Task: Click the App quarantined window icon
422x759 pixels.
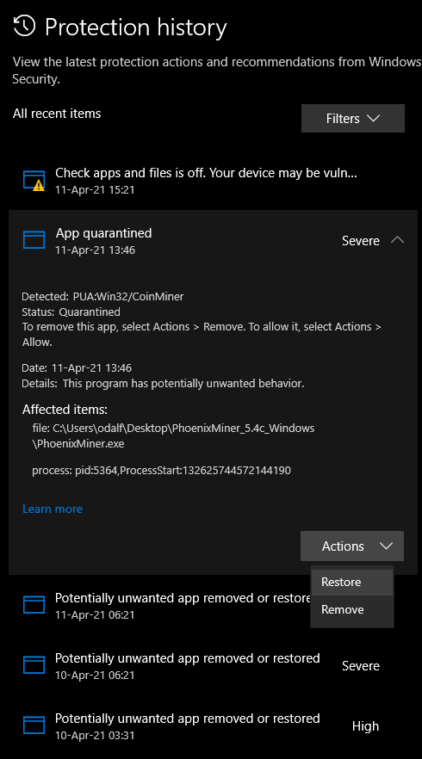Action: point(34,240)
